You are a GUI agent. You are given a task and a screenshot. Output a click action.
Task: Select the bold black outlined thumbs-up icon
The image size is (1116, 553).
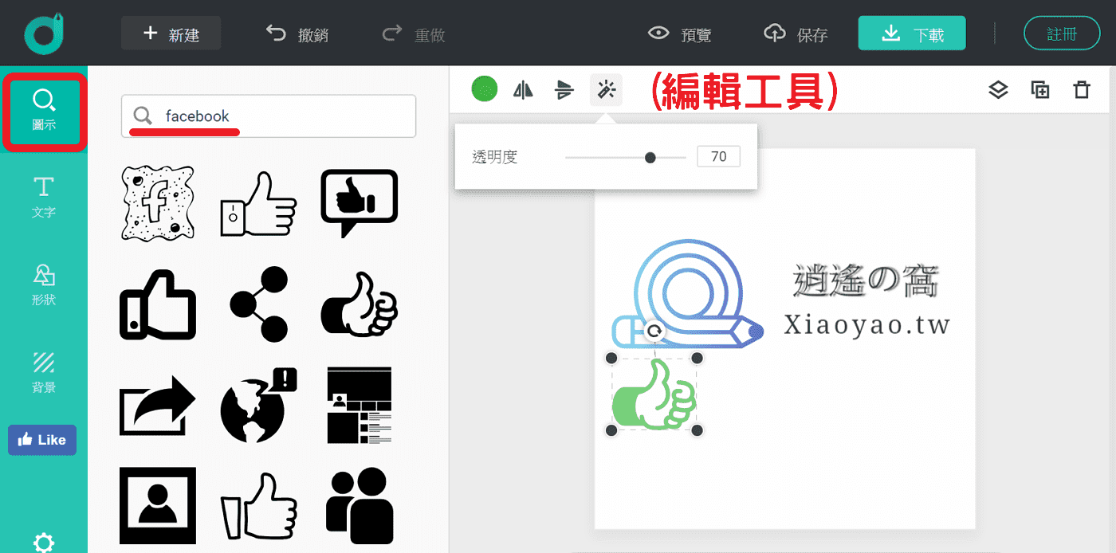(x=158, y=304)
